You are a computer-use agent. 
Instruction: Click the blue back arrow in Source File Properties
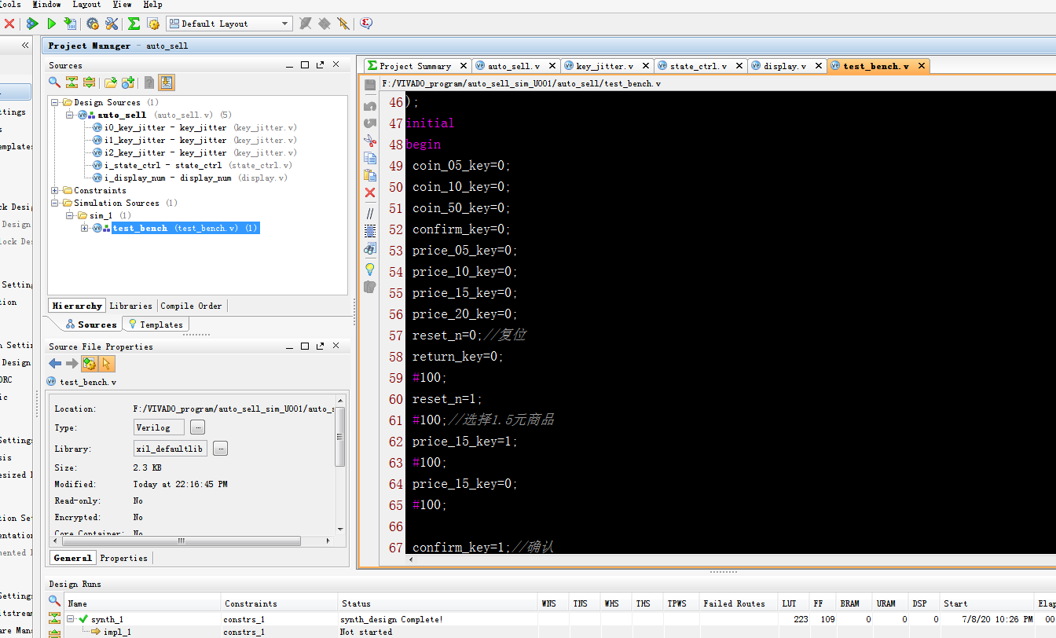[55, 364]
